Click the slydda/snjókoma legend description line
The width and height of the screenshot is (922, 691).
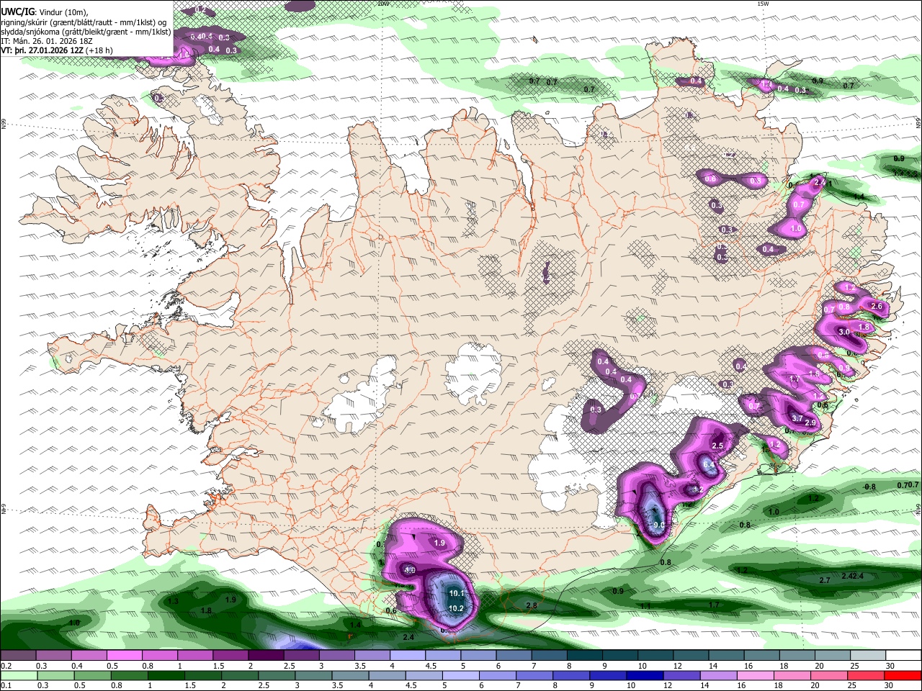click(86, 32)
